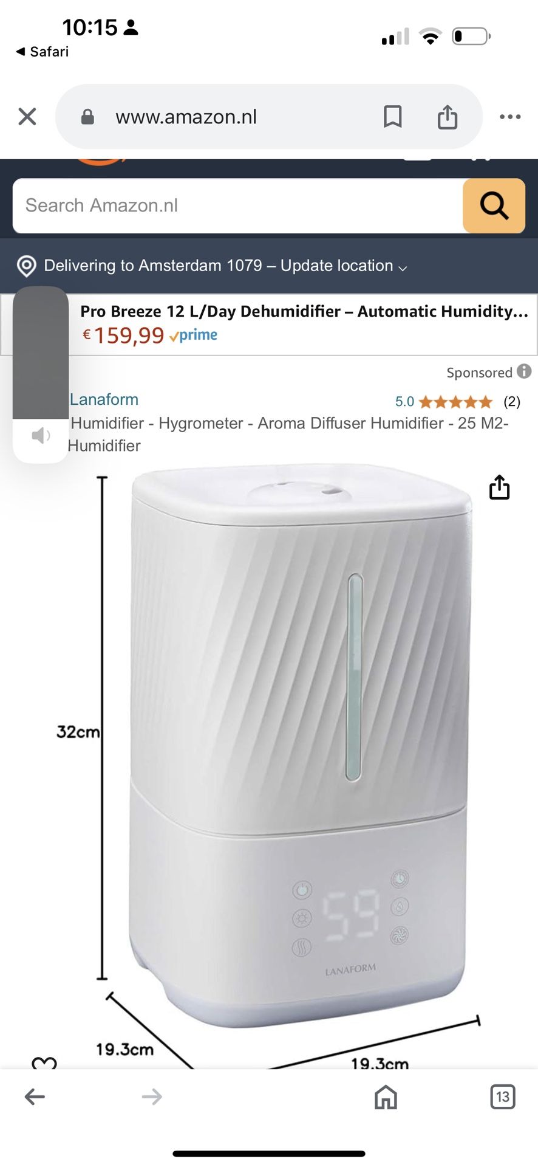
Task: Tap the speaker mute icon
Action: pos(41,435)
